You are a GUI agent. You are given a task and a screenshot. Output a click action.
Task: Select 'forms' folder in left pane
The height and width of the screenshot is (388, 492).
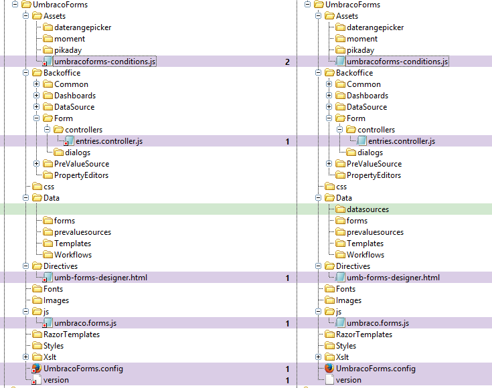click(x=64, y=221)
